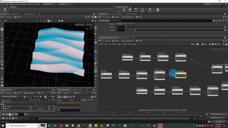The height and width of the screenshot is (128, 228).
Task: Click the camera snapshot icon in details pane
Action: pos(92,97)
